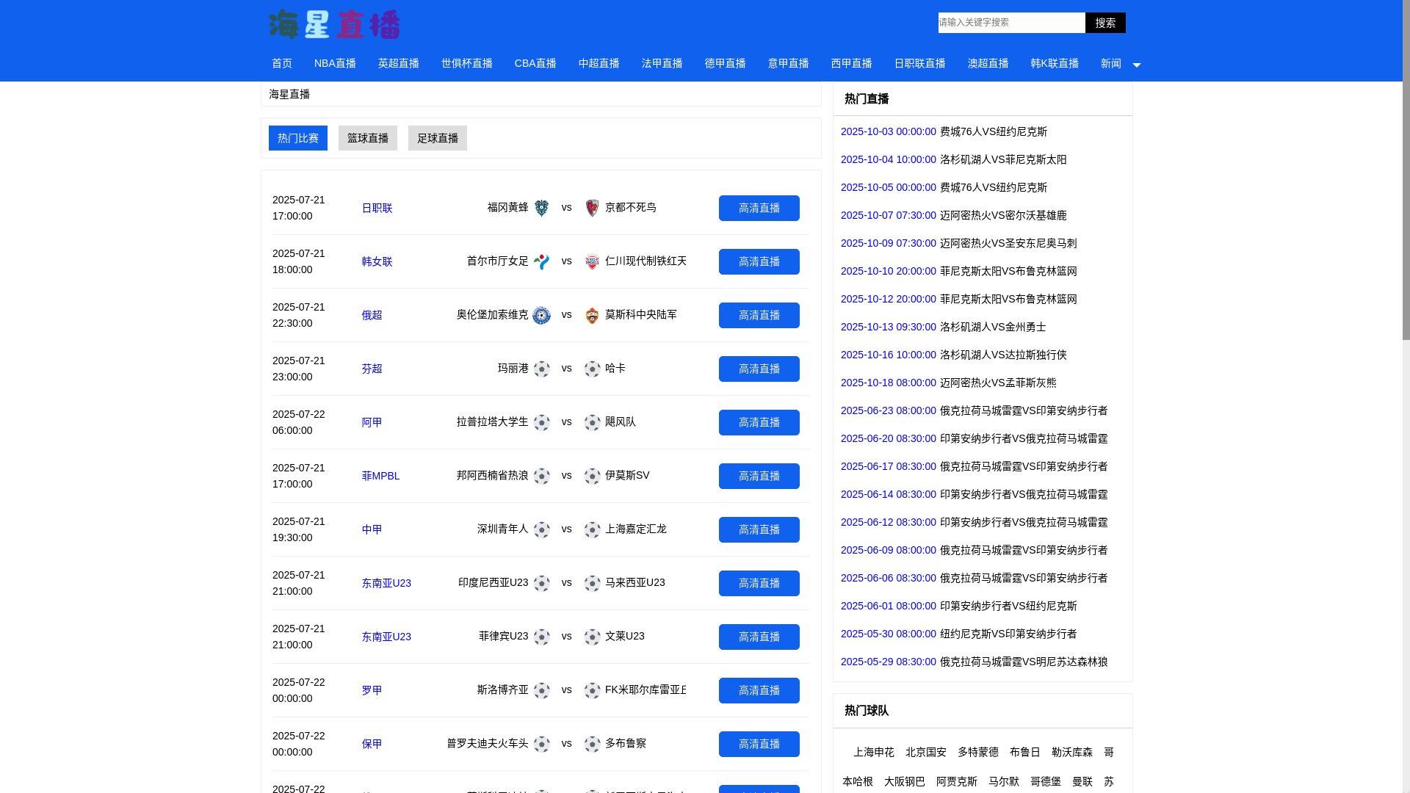Click the ball icon beside 伊莫斯SV
This screenshot has width=1410, height=793.
point(592,476)
